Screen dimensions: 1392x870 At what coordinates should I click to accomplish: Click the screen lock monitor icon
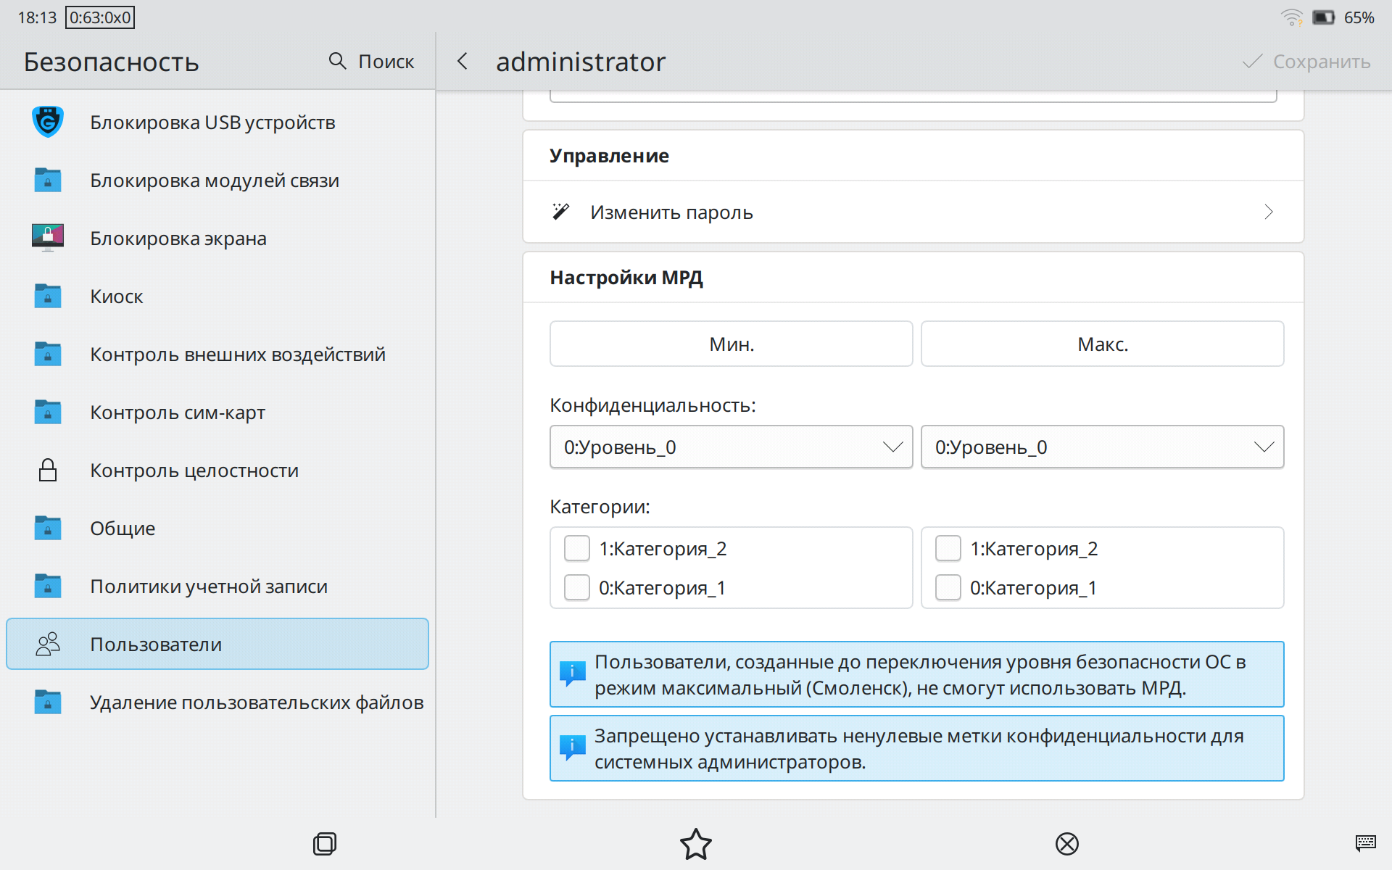click(48, 238)
